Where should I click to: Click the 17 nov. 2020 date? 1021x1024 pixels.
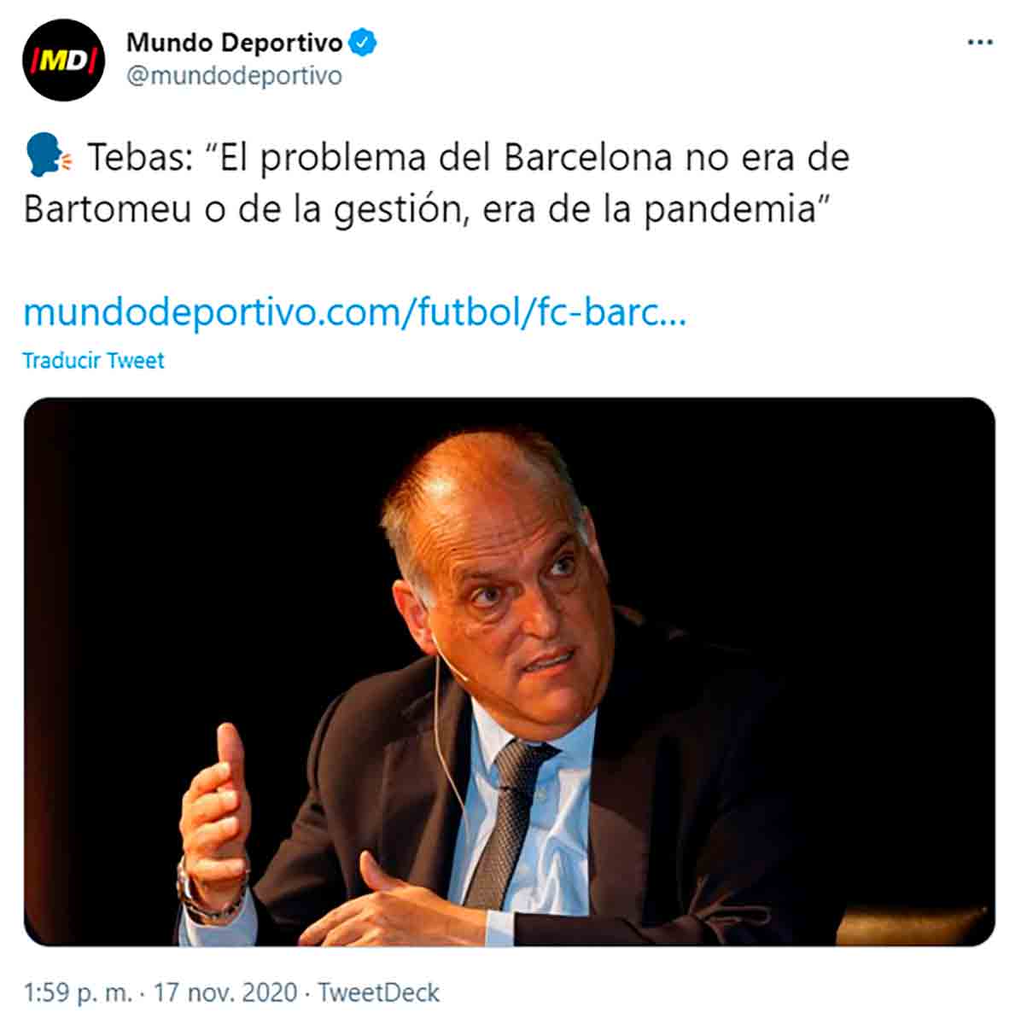225,993
